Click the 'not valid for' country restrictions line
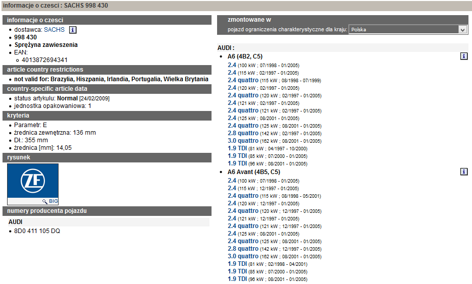 (111, 79)
